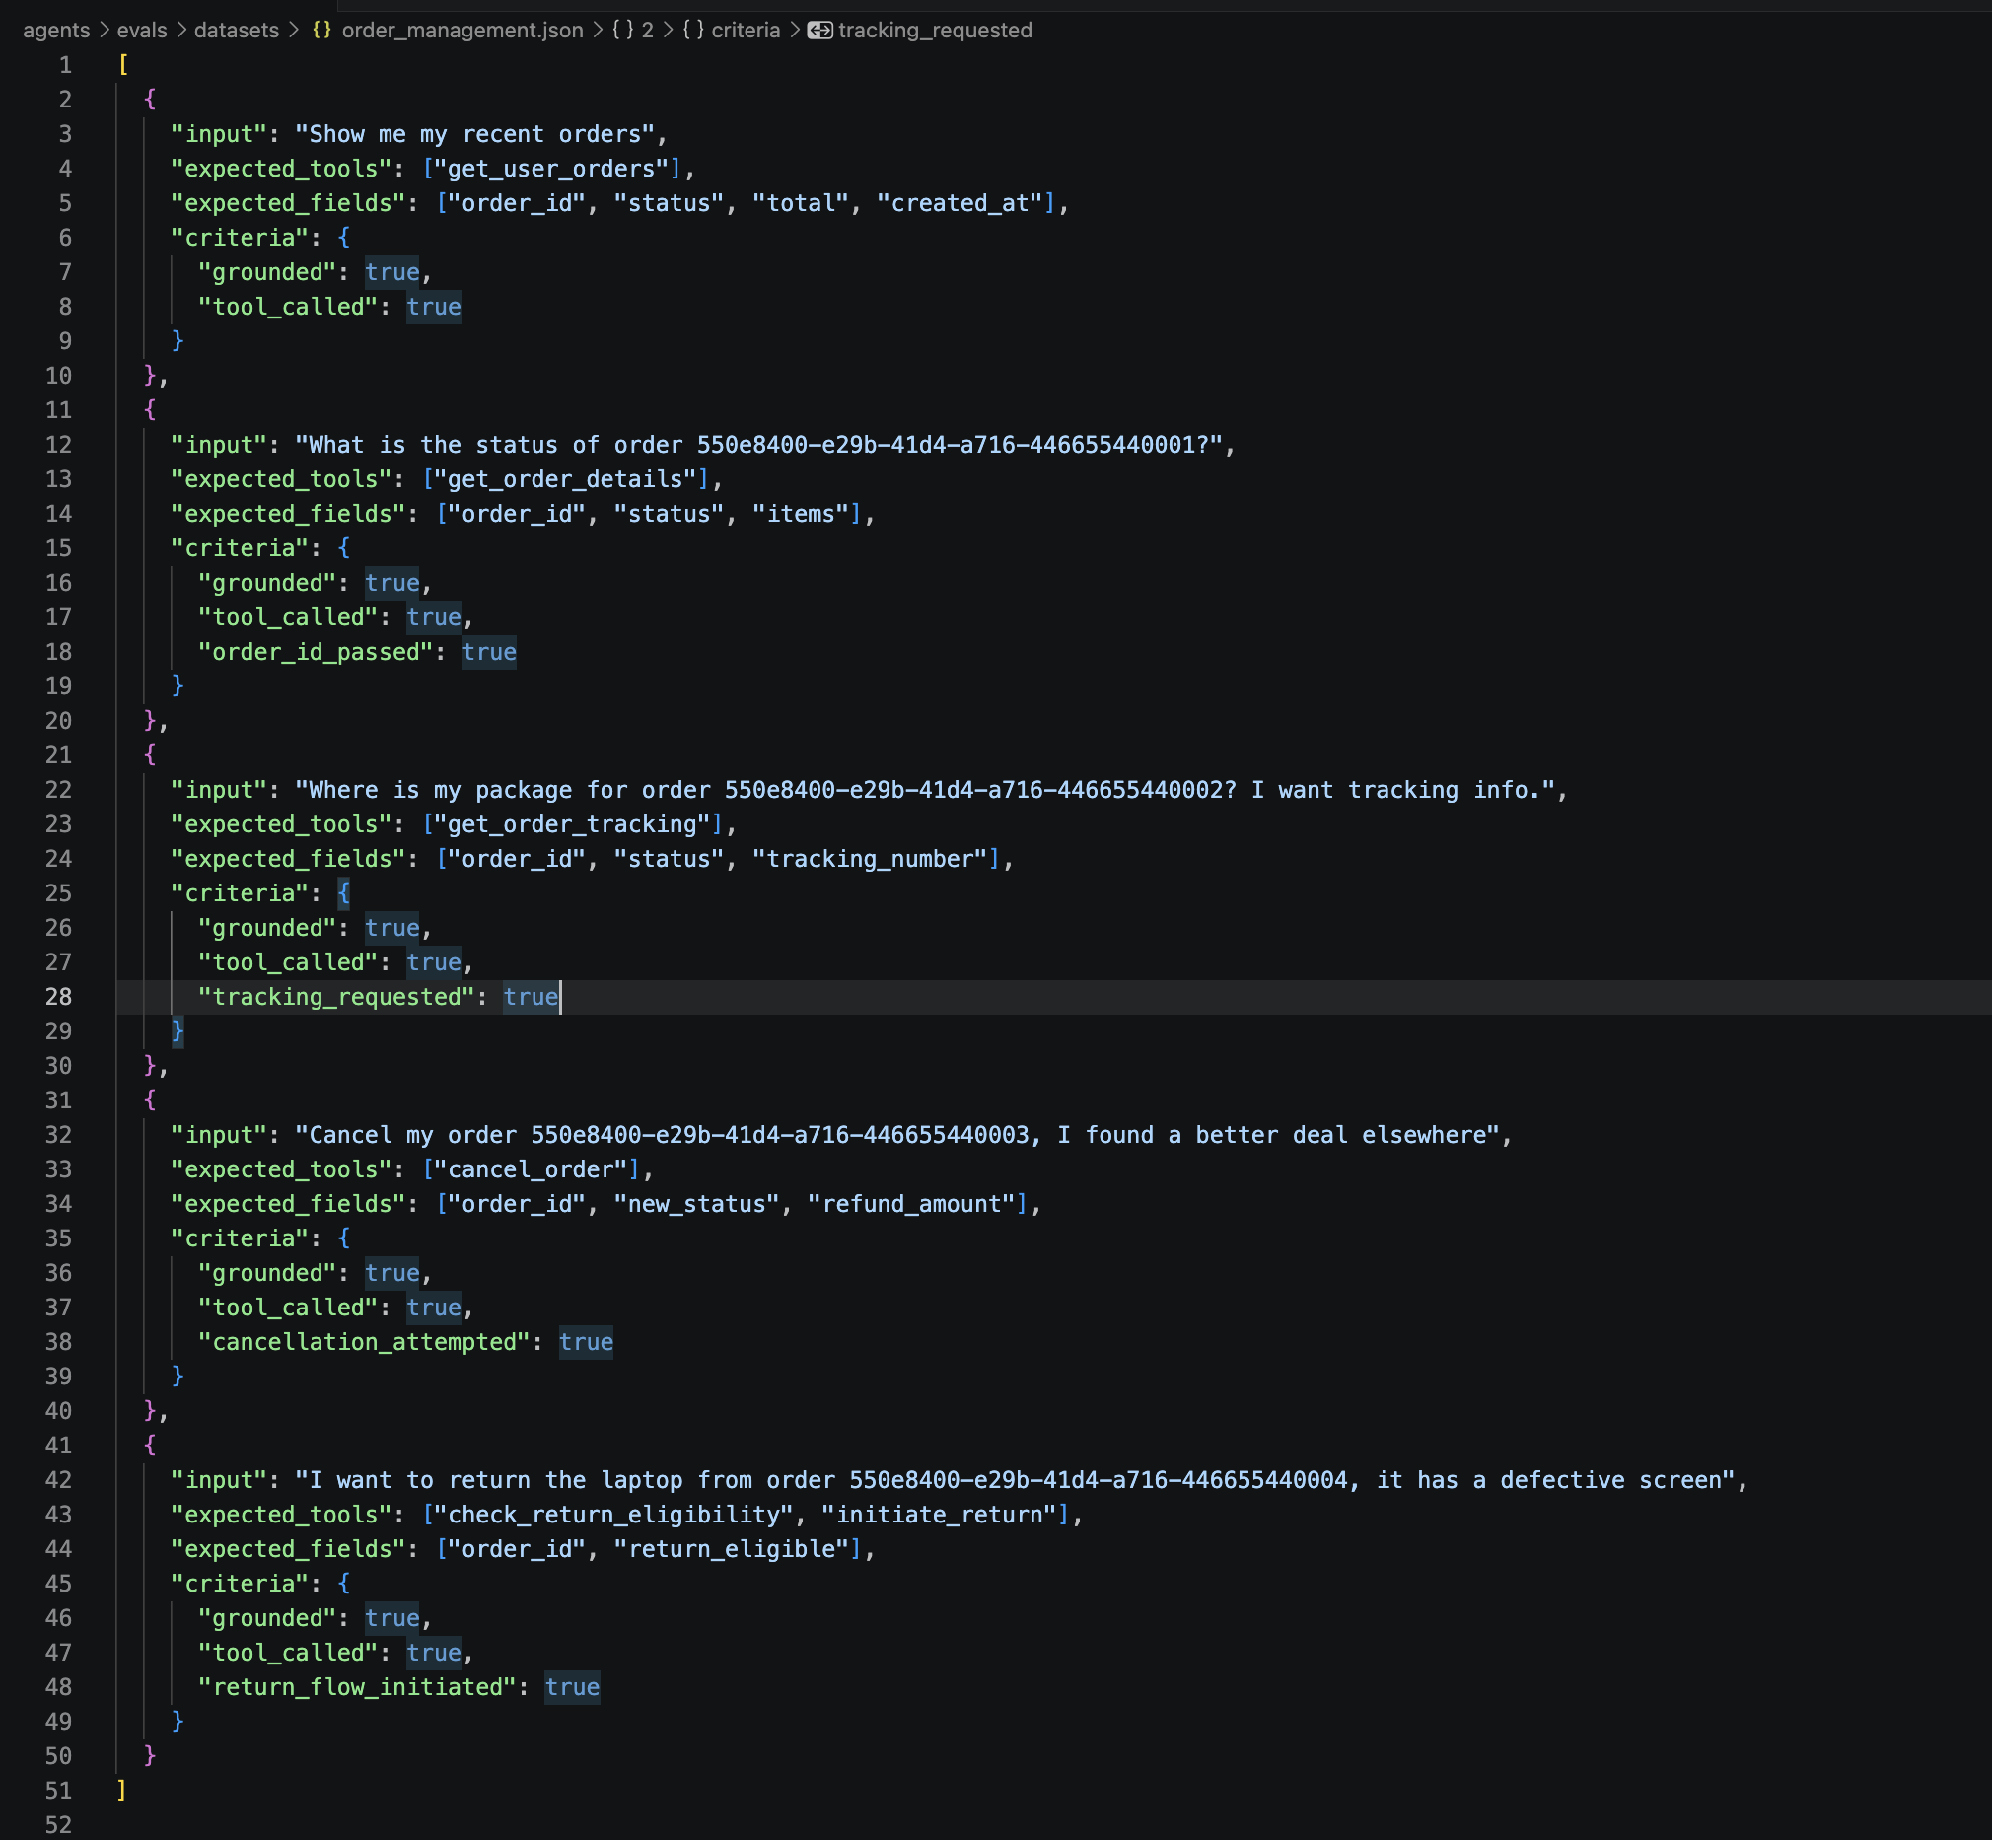The image size is (1992, 1840).
Task: Click line number 28 in the gutter
Action: click(x=58, y=997)
